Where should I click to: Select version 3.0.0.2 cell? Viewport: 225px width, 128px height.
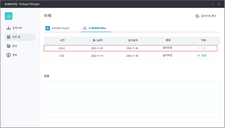pos(62,48)
